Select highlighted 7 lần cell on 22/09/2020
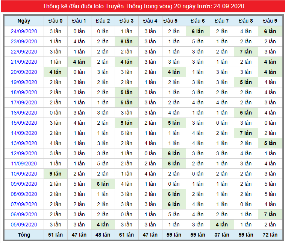Image resolution: width=285 pixels, height=243 pixels. pos(246,52)
